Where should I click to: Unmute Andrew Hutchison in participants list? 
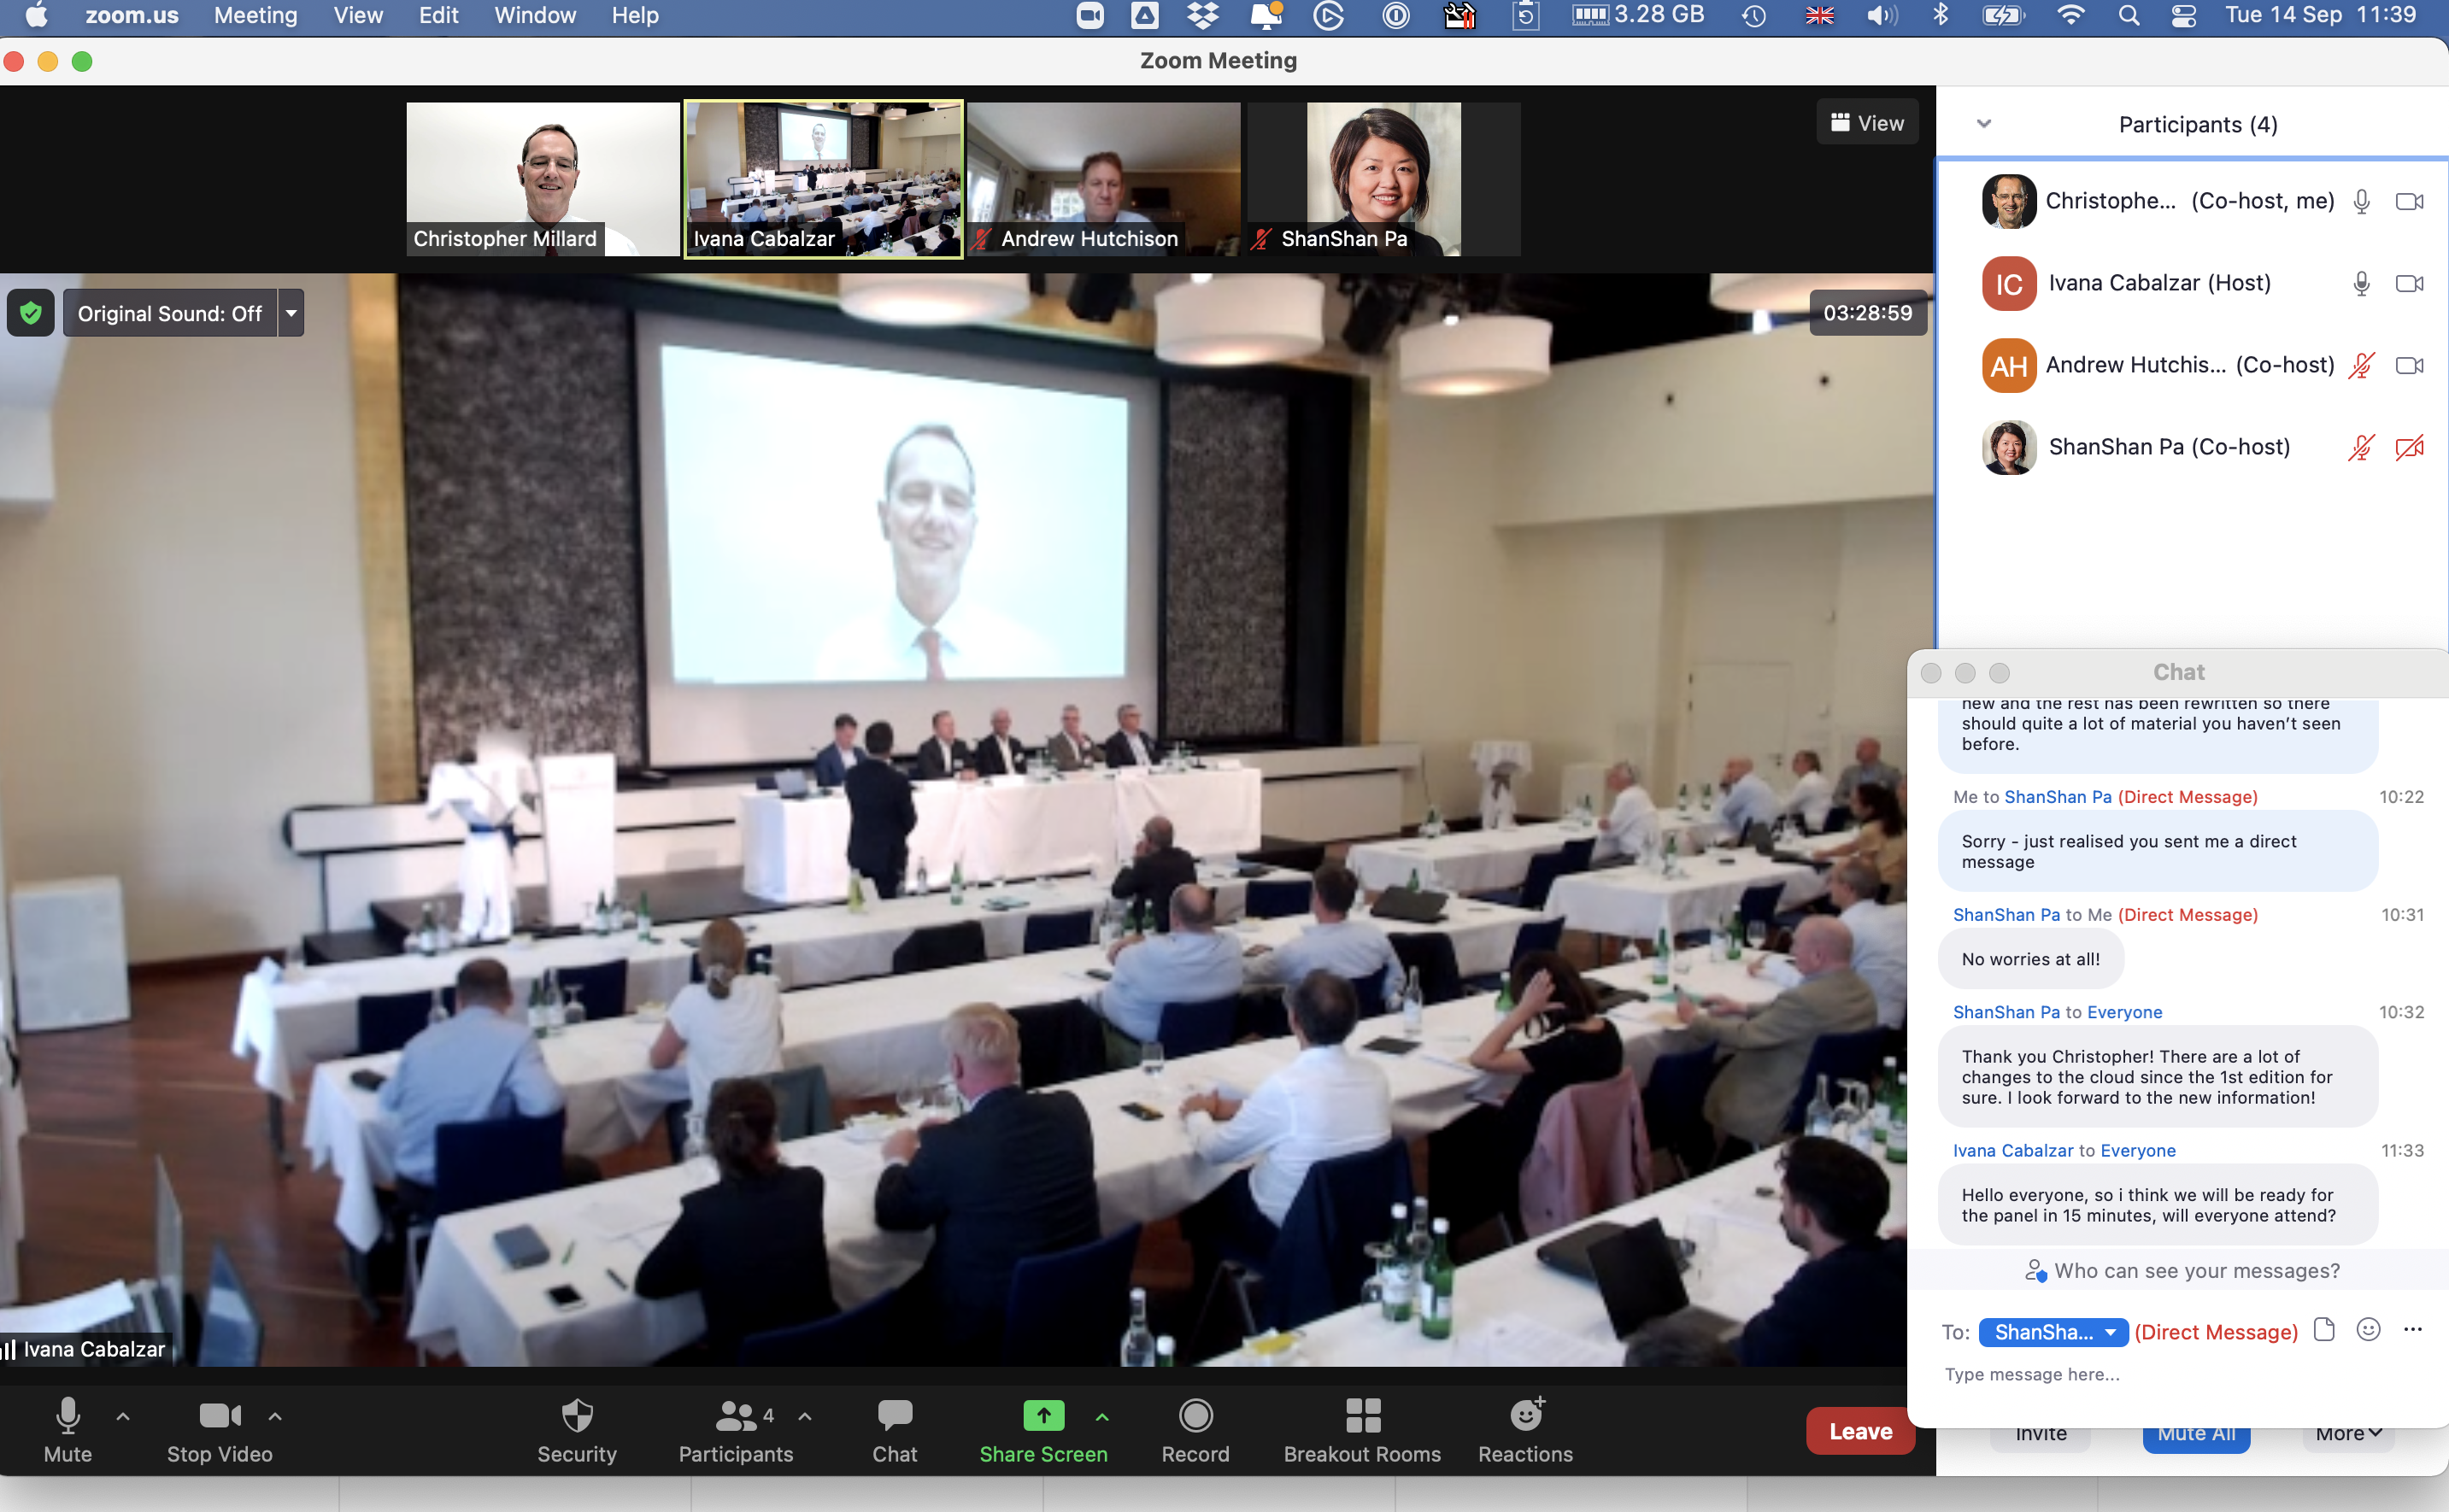pyautogui.click(x=2360, y=366)
